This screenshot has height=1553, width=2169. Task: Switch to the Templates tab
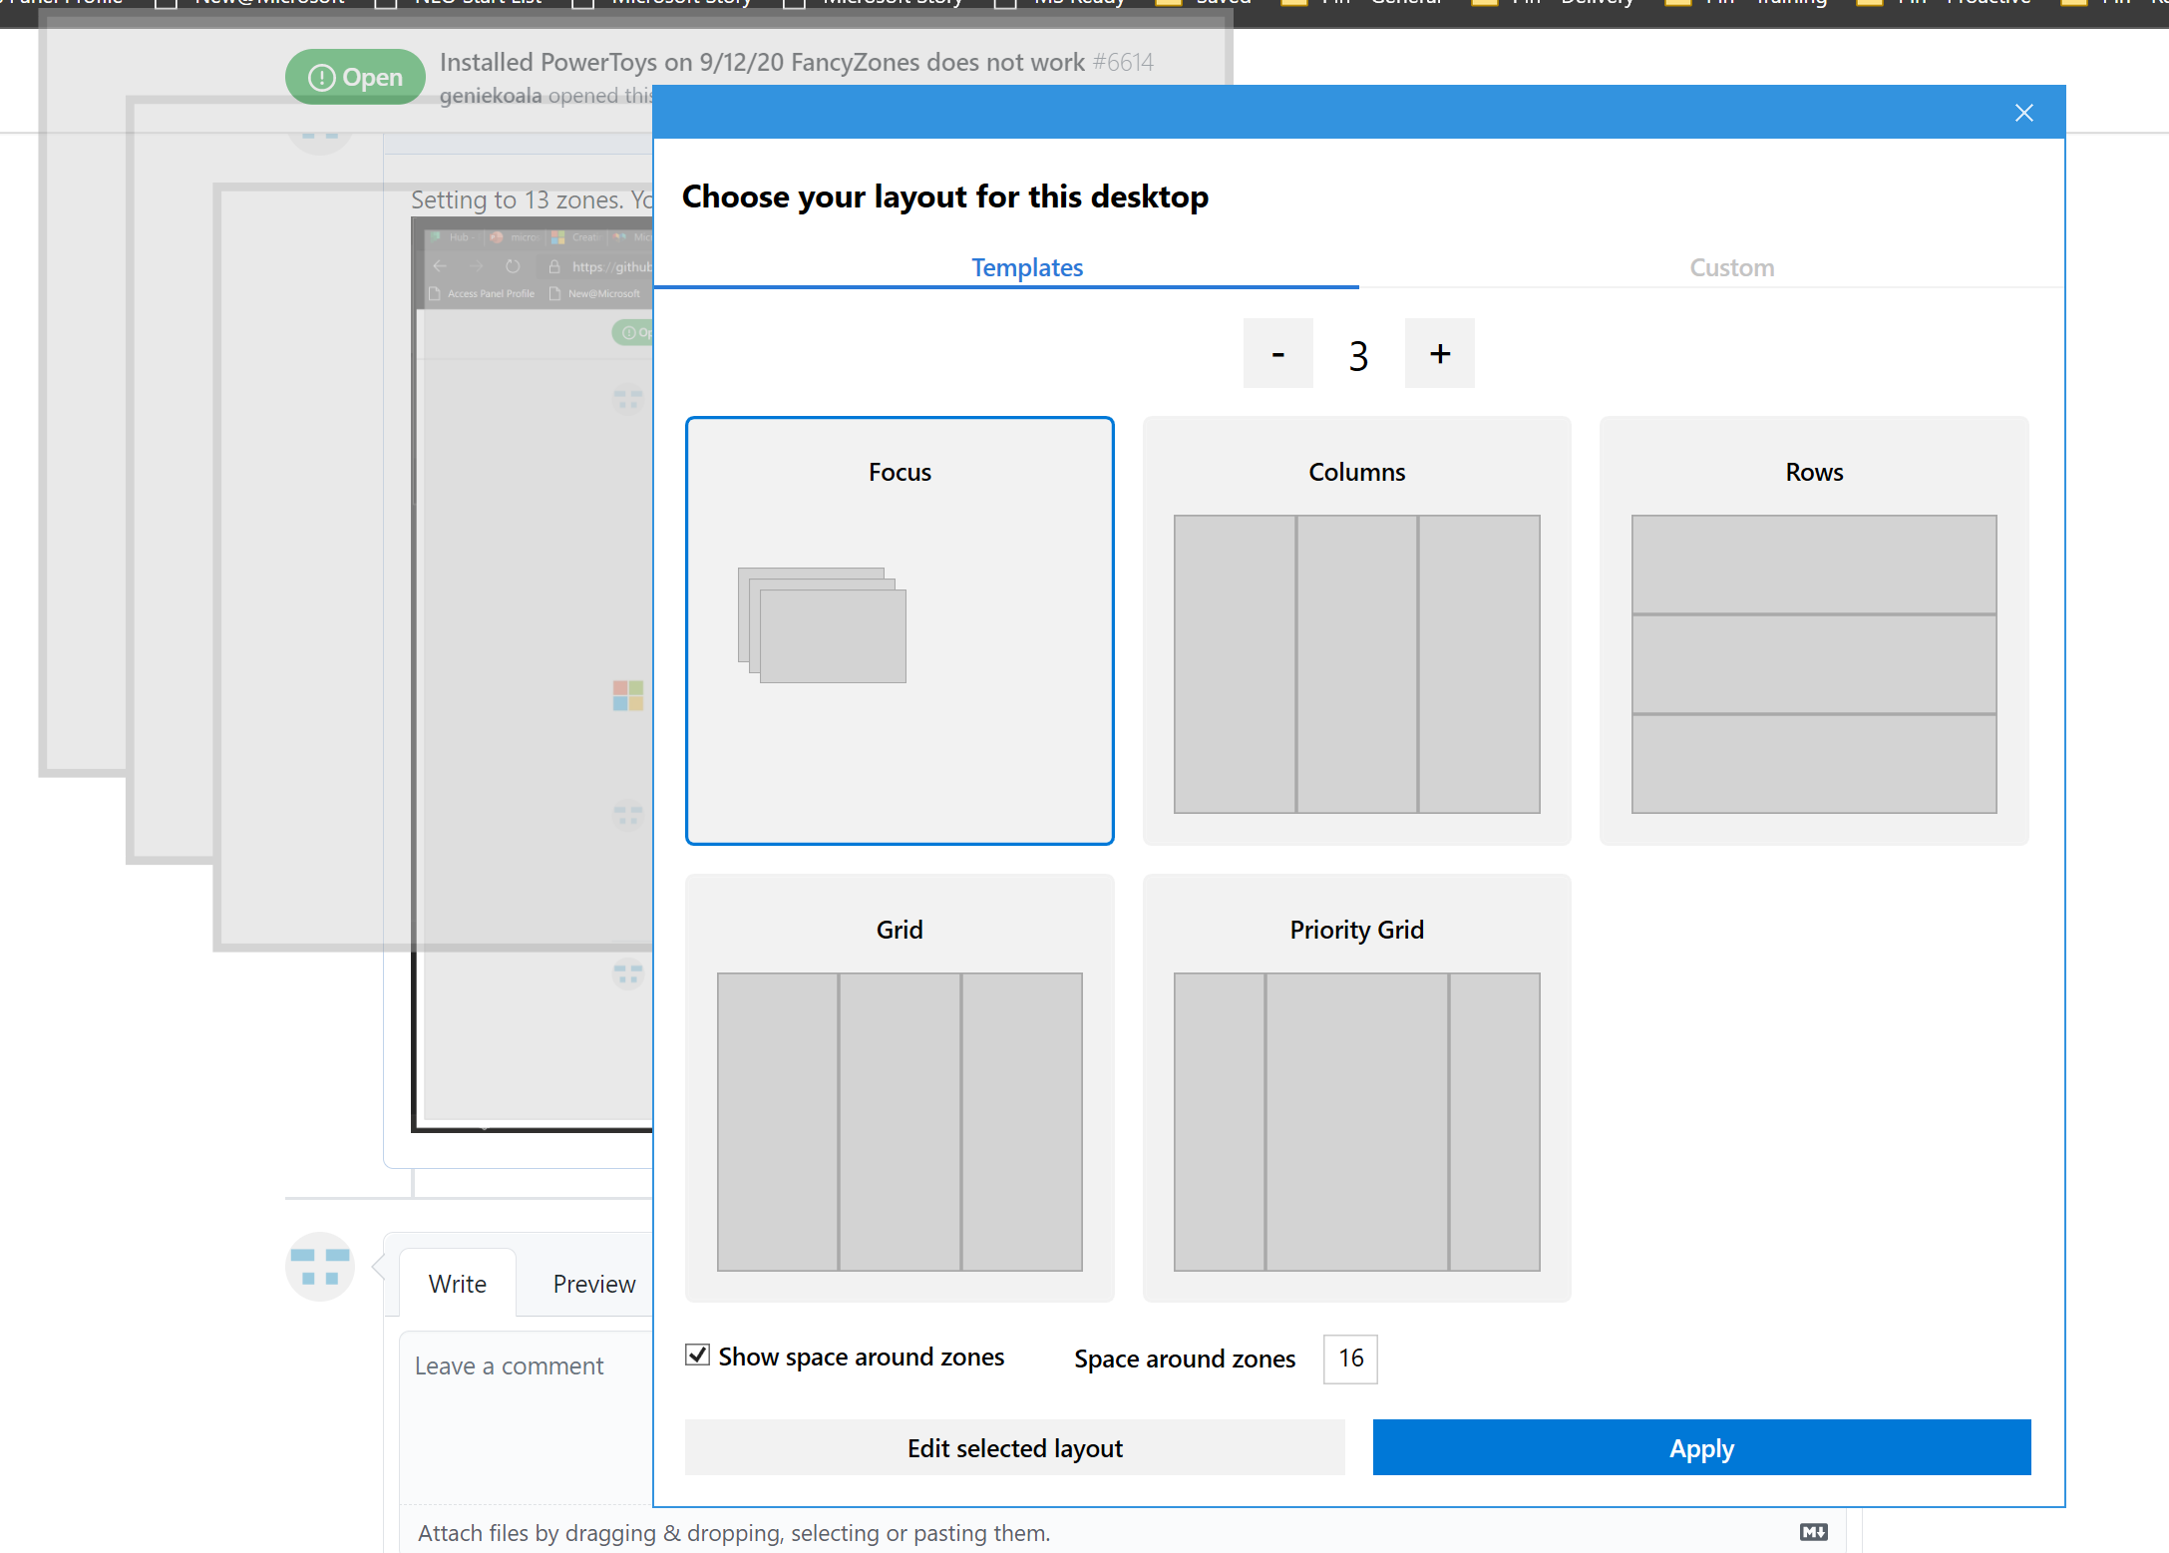[x=1026, y=267]
